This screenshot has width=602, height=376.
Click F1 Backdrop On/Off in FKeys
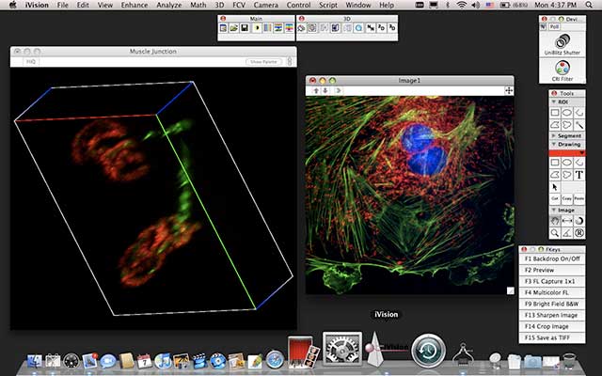click(552, 259)
